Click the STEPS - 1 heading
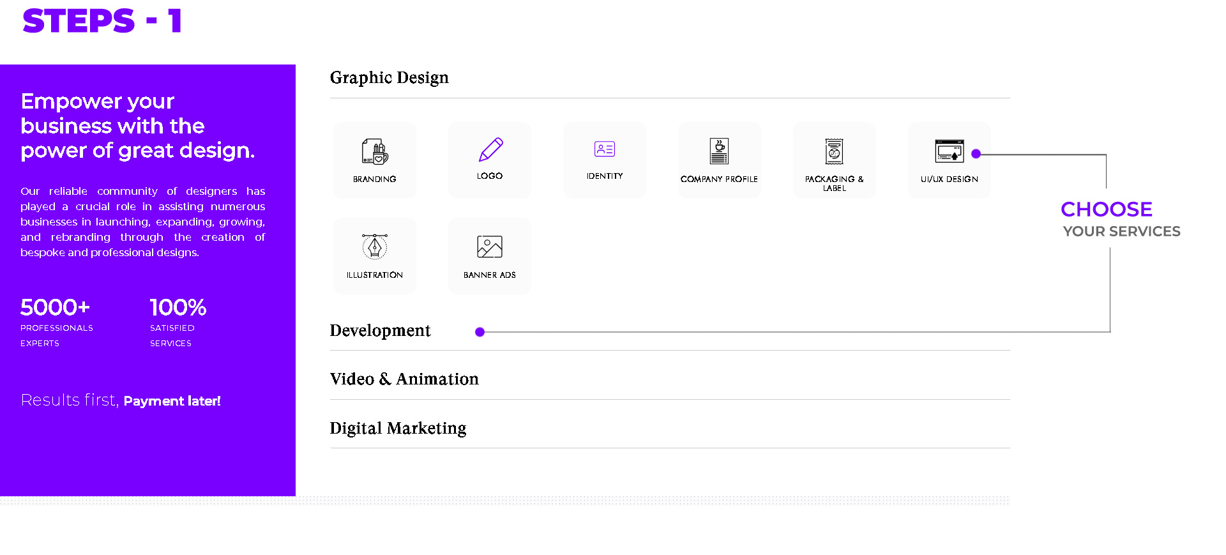1226x555 pixels. tap(102, 21)
